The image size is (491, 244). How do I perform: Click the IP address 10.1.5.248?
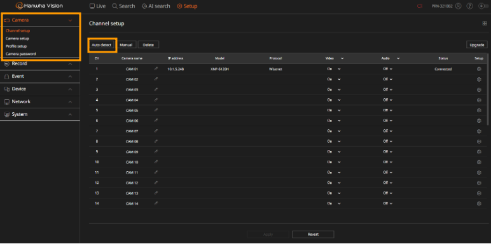176,69
